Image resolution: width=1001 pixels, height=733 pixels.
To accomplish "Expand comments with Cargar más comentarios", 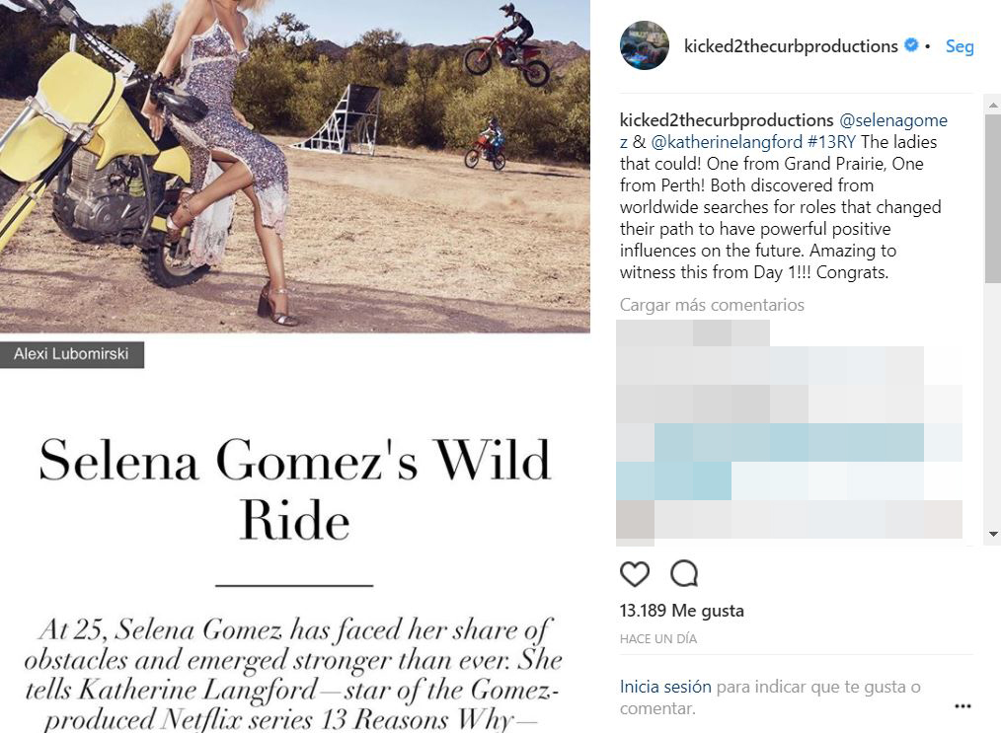I will pyautogui.click(x=712, y=305).
